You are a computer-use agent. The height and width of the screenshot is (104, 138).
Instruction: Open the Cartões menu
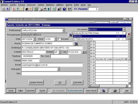point(13,5)
